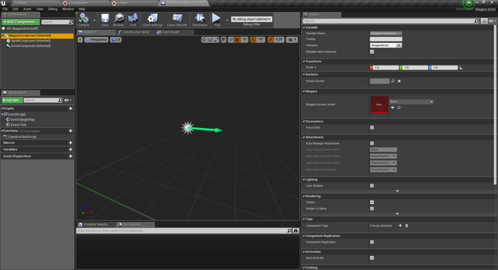
Task: Add new Event Dispatcher with plus
Action: (71, 156)
